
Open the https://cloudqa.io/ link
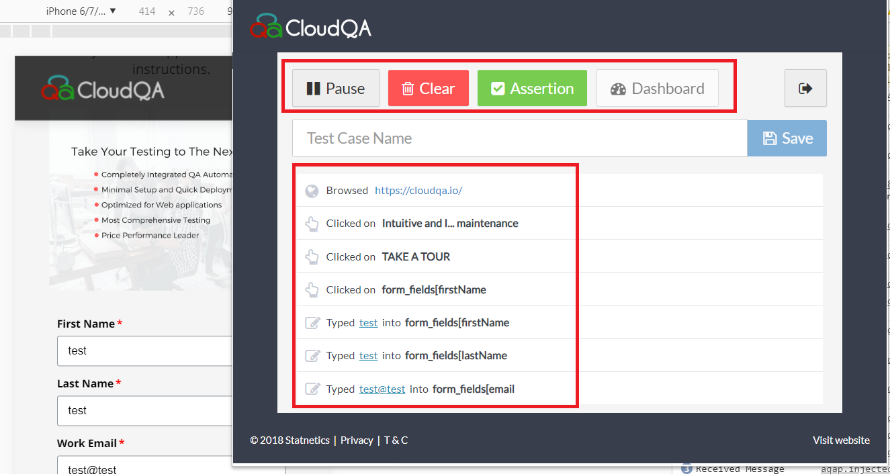pyautogui.click(x=418, y=191)
